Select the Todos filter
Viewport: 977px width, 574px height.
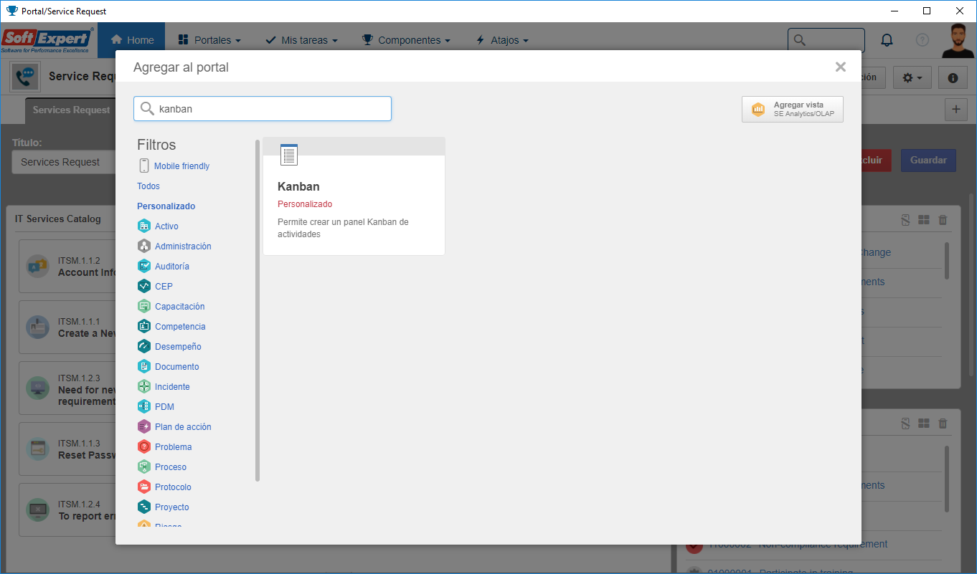148,186
